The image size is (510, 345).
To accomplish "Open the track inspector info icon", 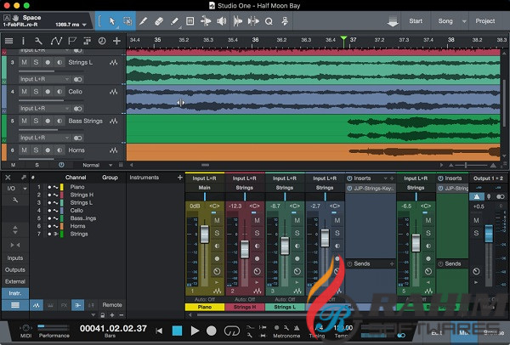I will tap(23, 41).
